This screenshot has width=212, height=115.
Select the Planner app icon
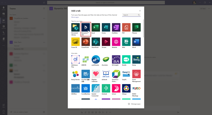pos(136,27)
